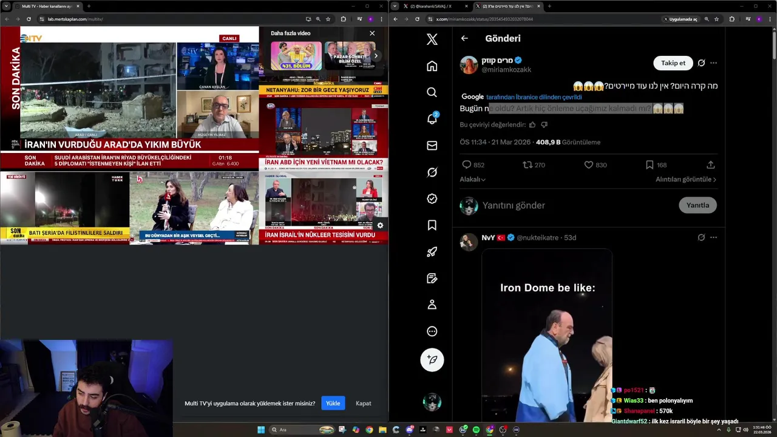Screen dimensions: 777x437
Task: Install Multi TV with Yükle button
Action: [333, 403]
